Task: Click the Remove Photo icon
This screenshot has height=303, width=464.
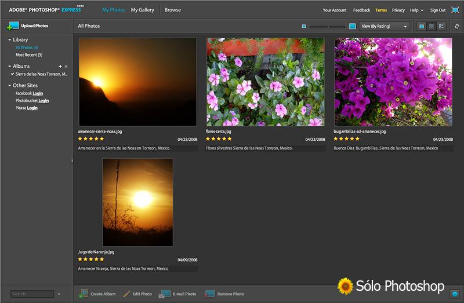Action: pyautogui.click(x=209, y=294)
